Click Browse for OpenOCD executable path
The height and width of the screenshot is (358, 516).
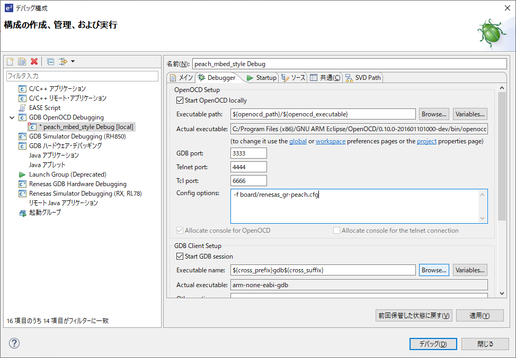[x=434, y=114]
